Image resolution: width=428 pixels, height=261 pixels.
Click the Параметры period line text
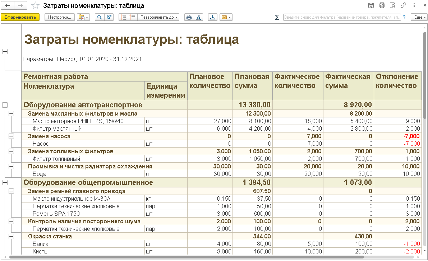click(82, 59)
